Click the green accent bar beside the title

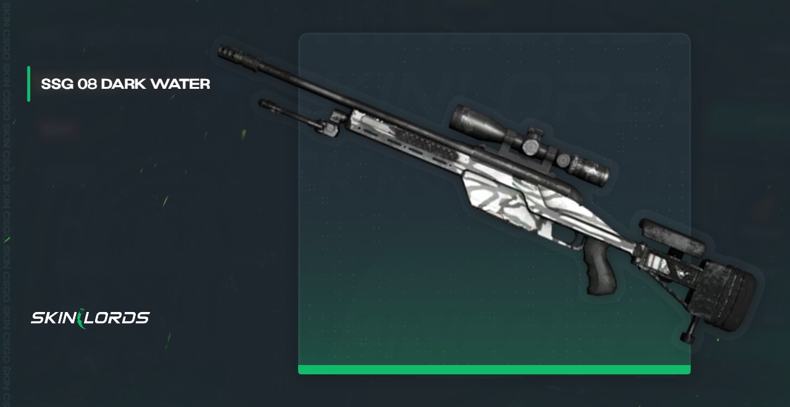28,83
